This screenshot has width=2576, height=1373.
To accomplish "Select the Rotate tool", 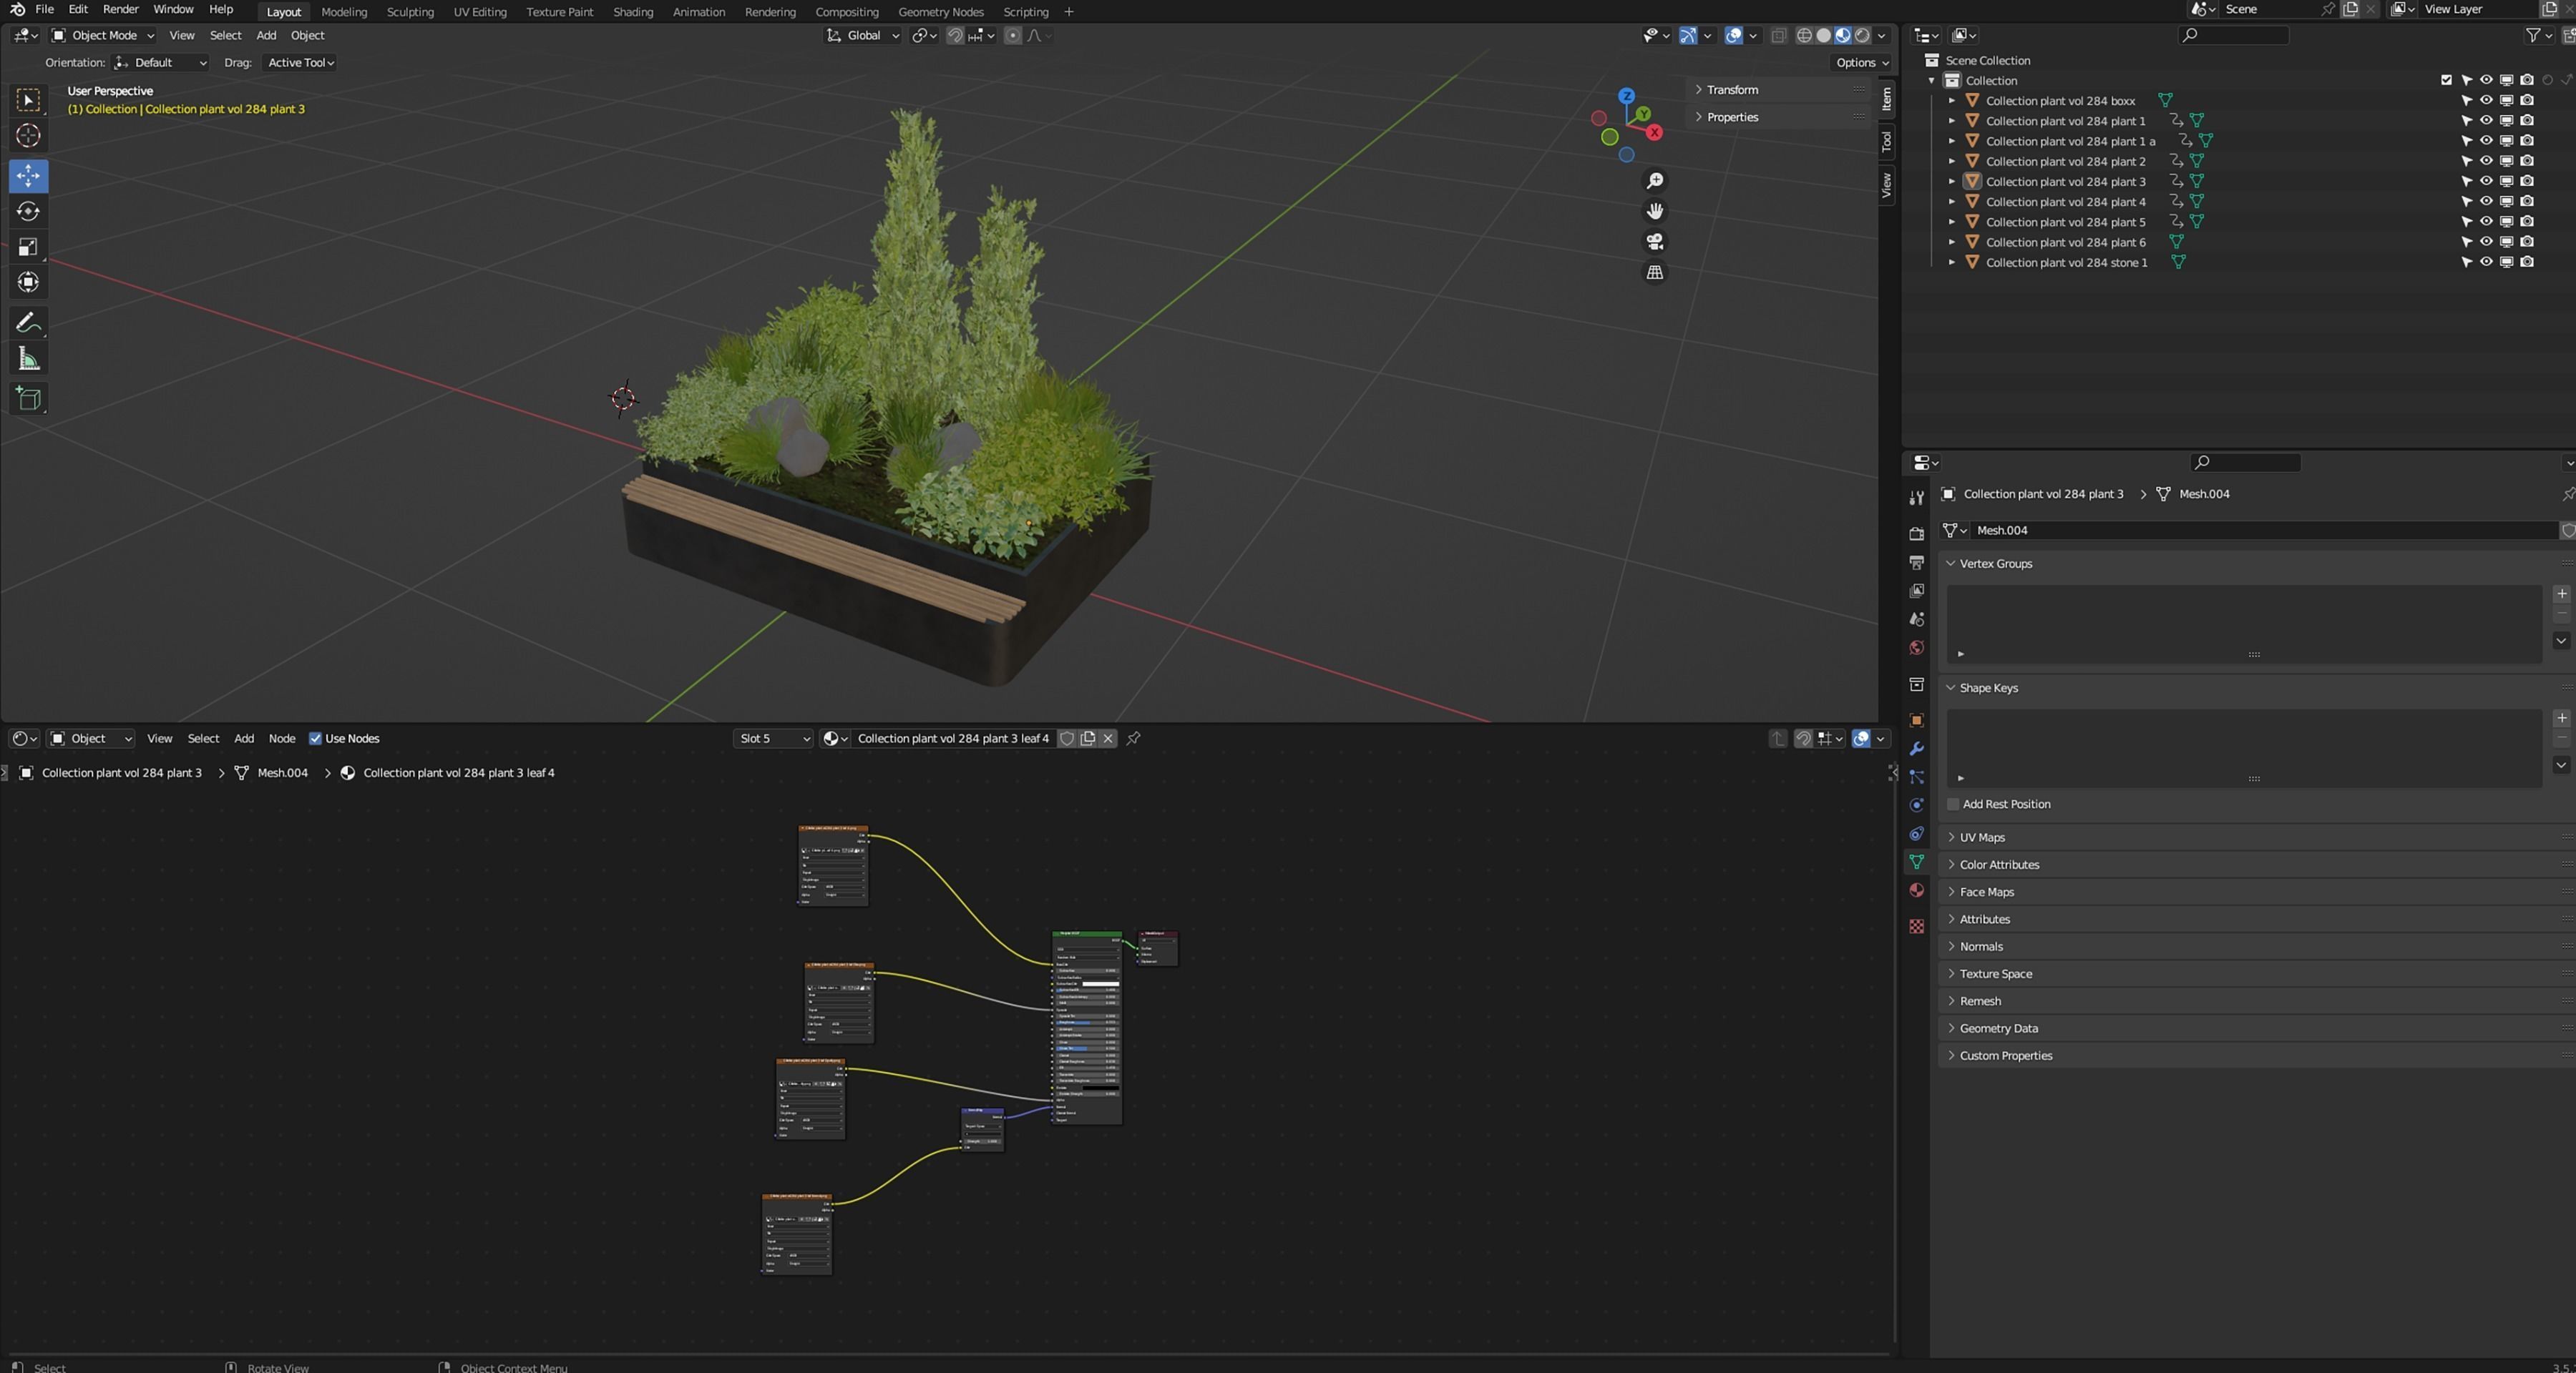I will (28, 212).
